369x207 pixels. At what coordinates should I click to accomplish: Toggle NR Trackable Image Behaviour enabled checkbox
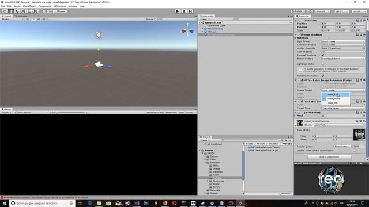[x=302, y=80]
